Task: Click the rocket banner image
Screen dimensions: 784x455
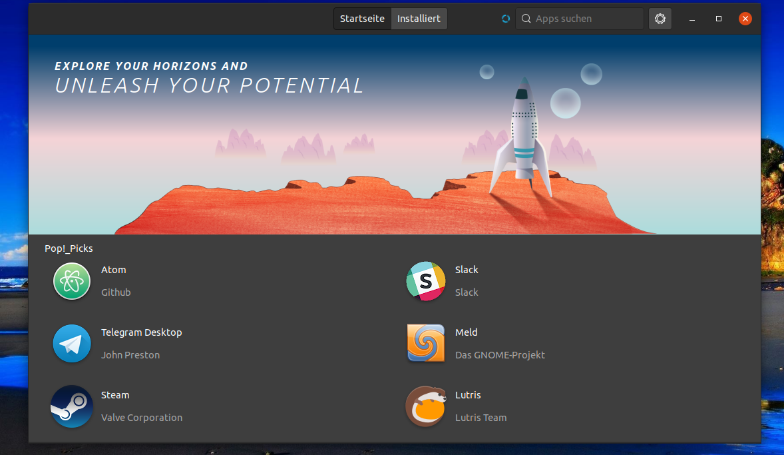Action: tap(395, 135)
